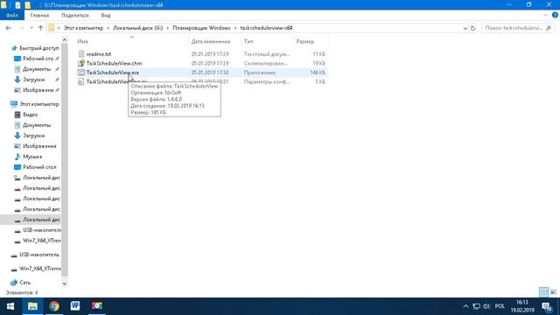The height and width of the screenshot is (315, 560).
Task: Click the TaskSchedulerView.chm help file icon
Action: 81,63
